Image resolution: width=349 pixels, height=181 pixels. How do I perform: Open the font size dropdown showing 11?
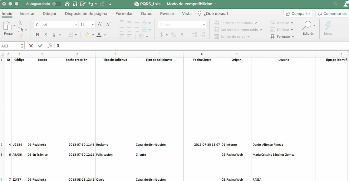[87, 25]
